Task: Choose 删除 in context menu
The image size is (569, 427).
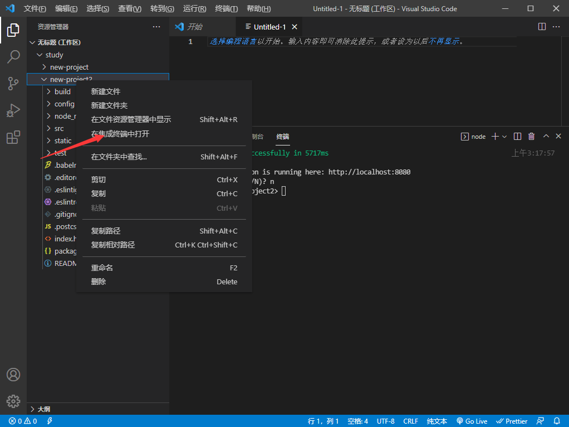Action: [164, 282]
